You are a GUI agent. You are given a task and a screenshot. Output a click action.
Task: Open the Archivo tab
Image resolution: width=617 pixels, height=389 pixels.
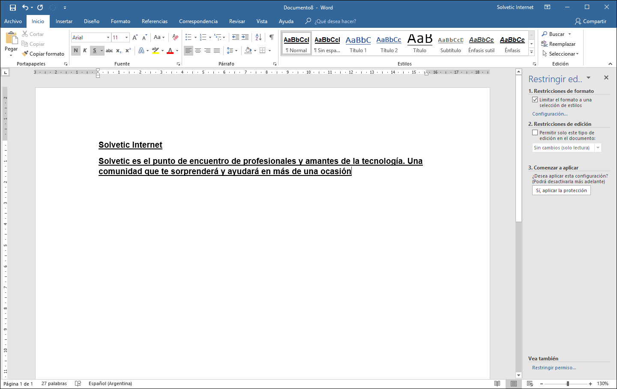[13, 21]
